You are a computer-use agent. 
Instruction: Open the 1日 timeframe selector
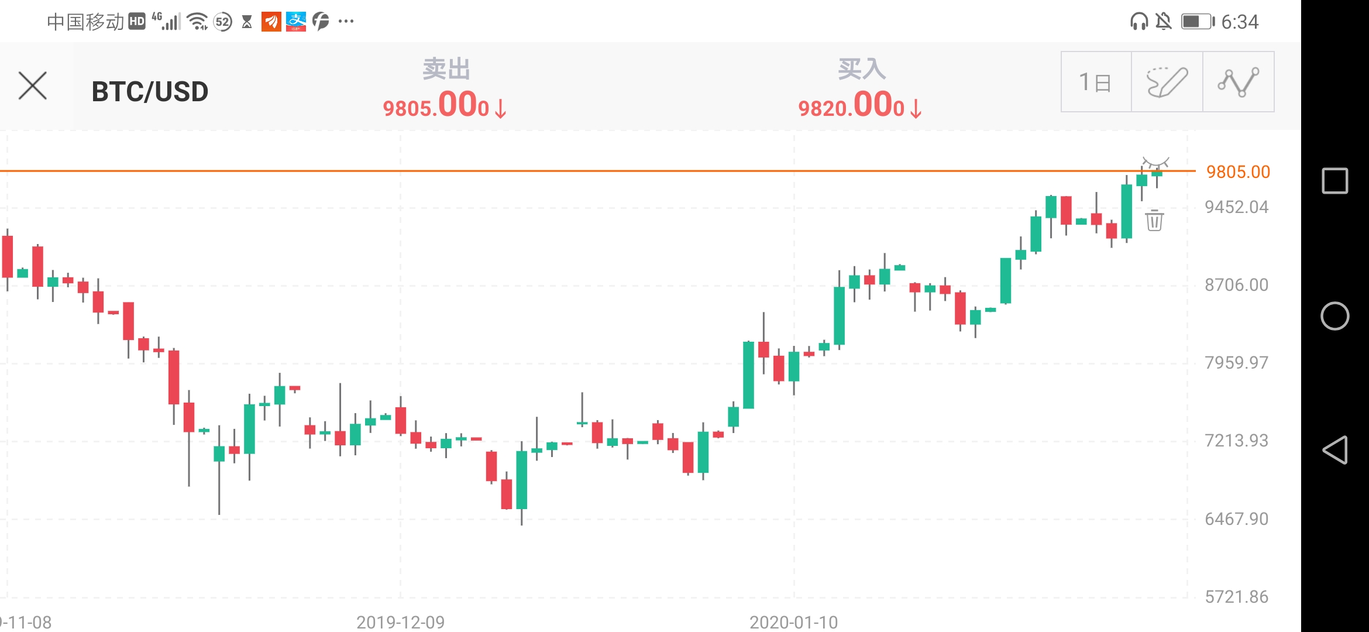[x=1096, y=82]
